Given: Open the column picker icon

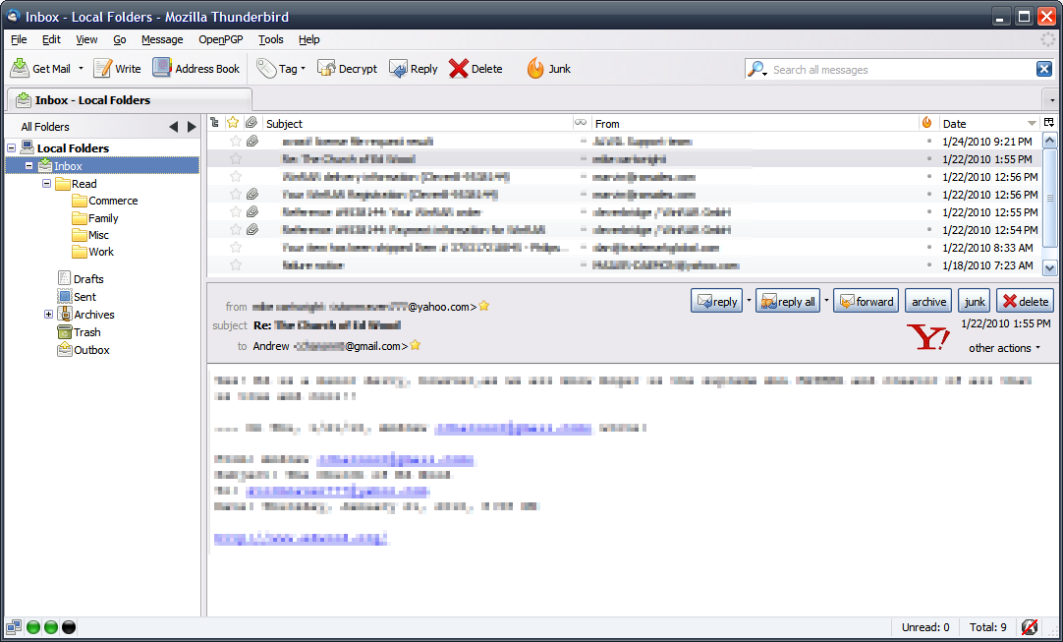Looking at the screenshot, I should coord(1049,123).
